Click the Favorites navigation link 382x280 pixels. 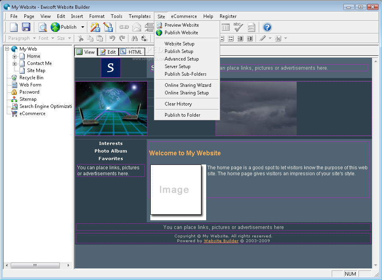pyautogui.click(x=111, y=159)
